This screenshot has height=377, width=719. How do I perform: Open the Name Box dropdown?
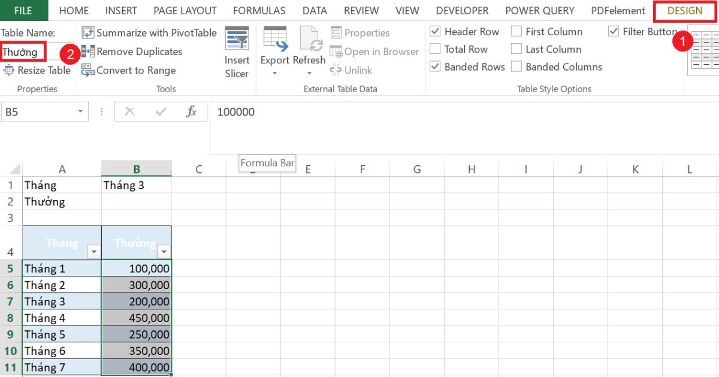coord(80,111)
